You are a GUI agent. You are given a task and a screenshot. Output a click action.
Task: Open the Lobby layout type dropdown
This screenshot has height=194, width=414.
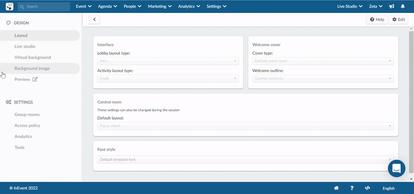click(168, 61)
